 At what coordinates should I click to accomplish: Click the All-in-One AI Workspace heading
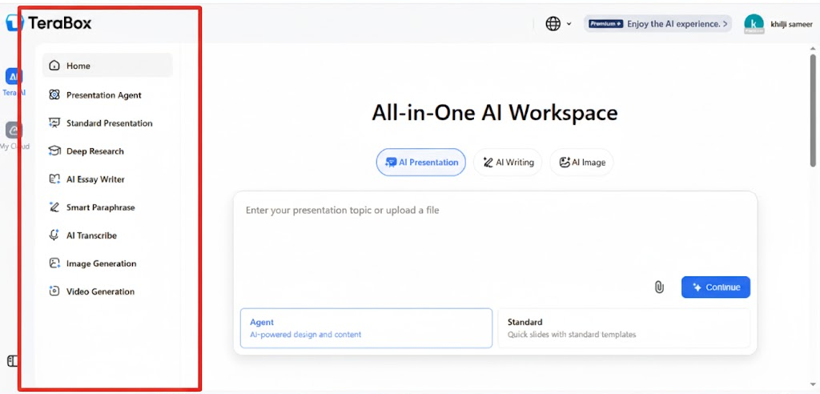coord(495,112)
